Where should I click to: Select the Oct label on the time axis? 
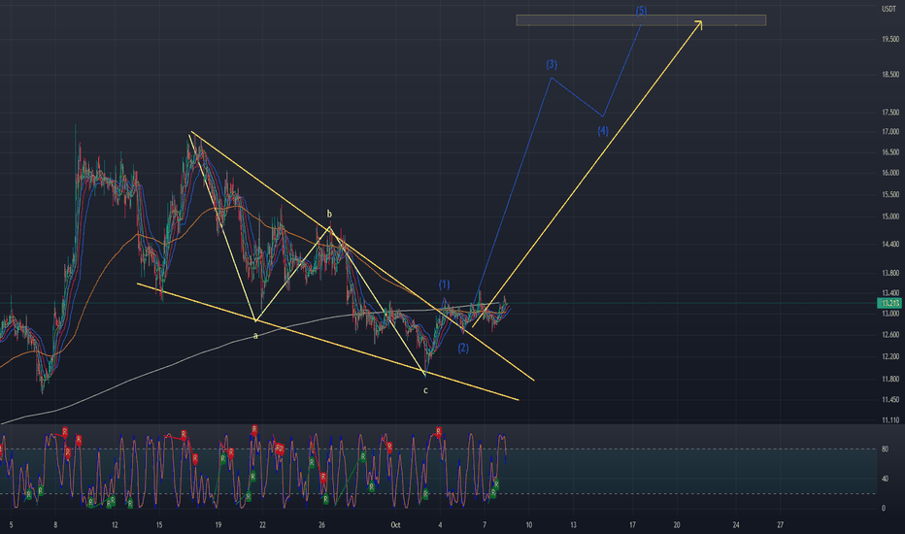pos(395,525)
